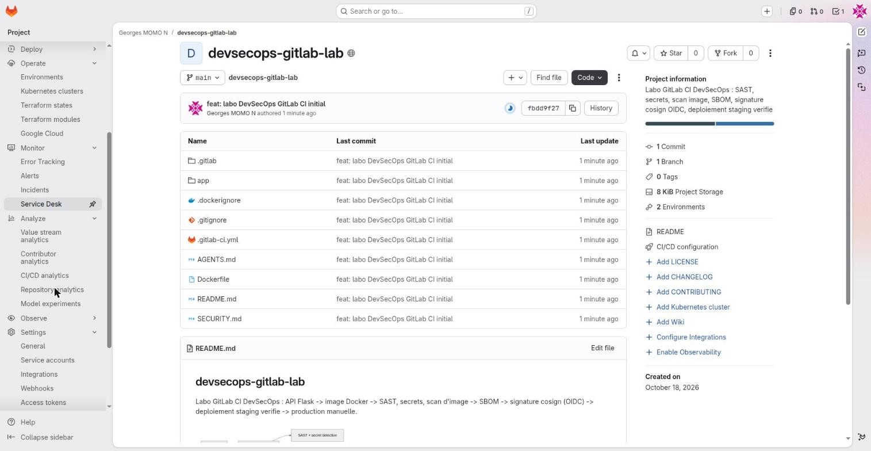Unpin Service Desk using pin icon
The image size is (871, 451).
pyautogui.click(x=92, y=204)
